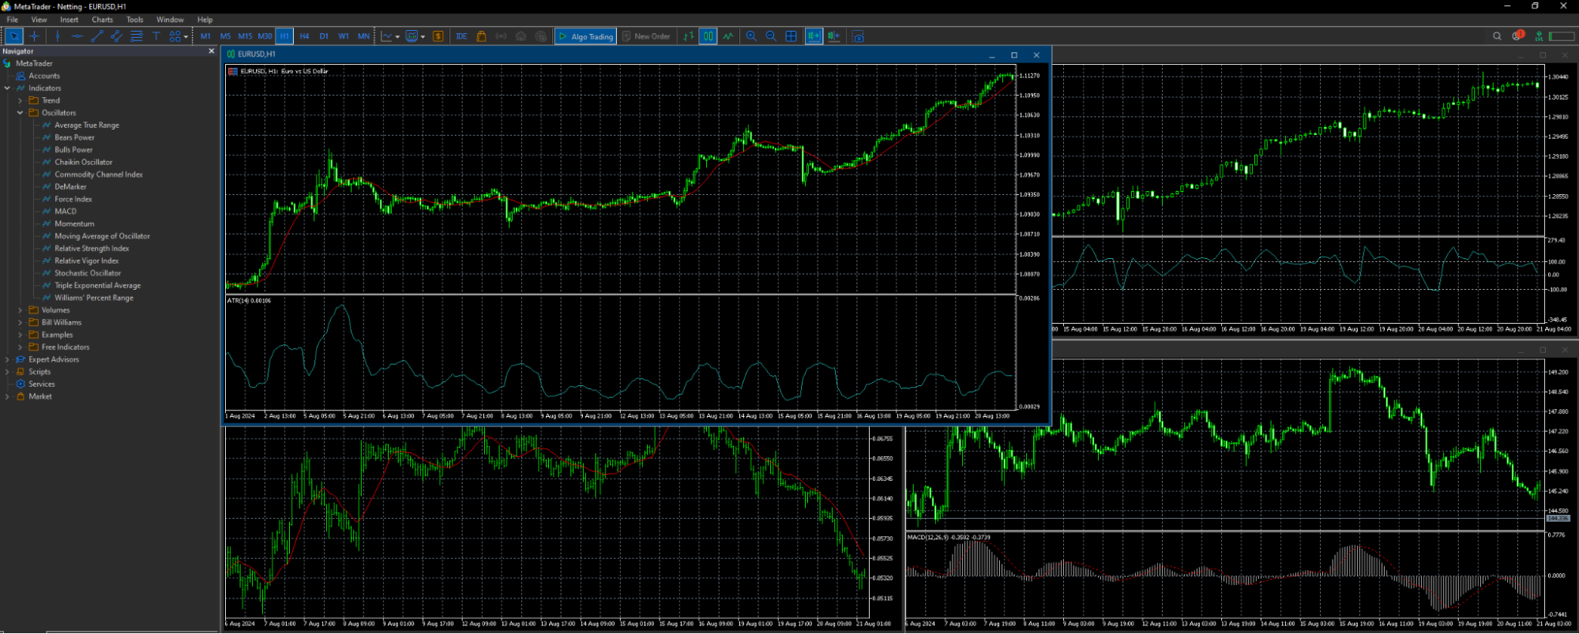
Task: Zoom out on the chart
Action: pyautogui.click(x=771, y=36)
